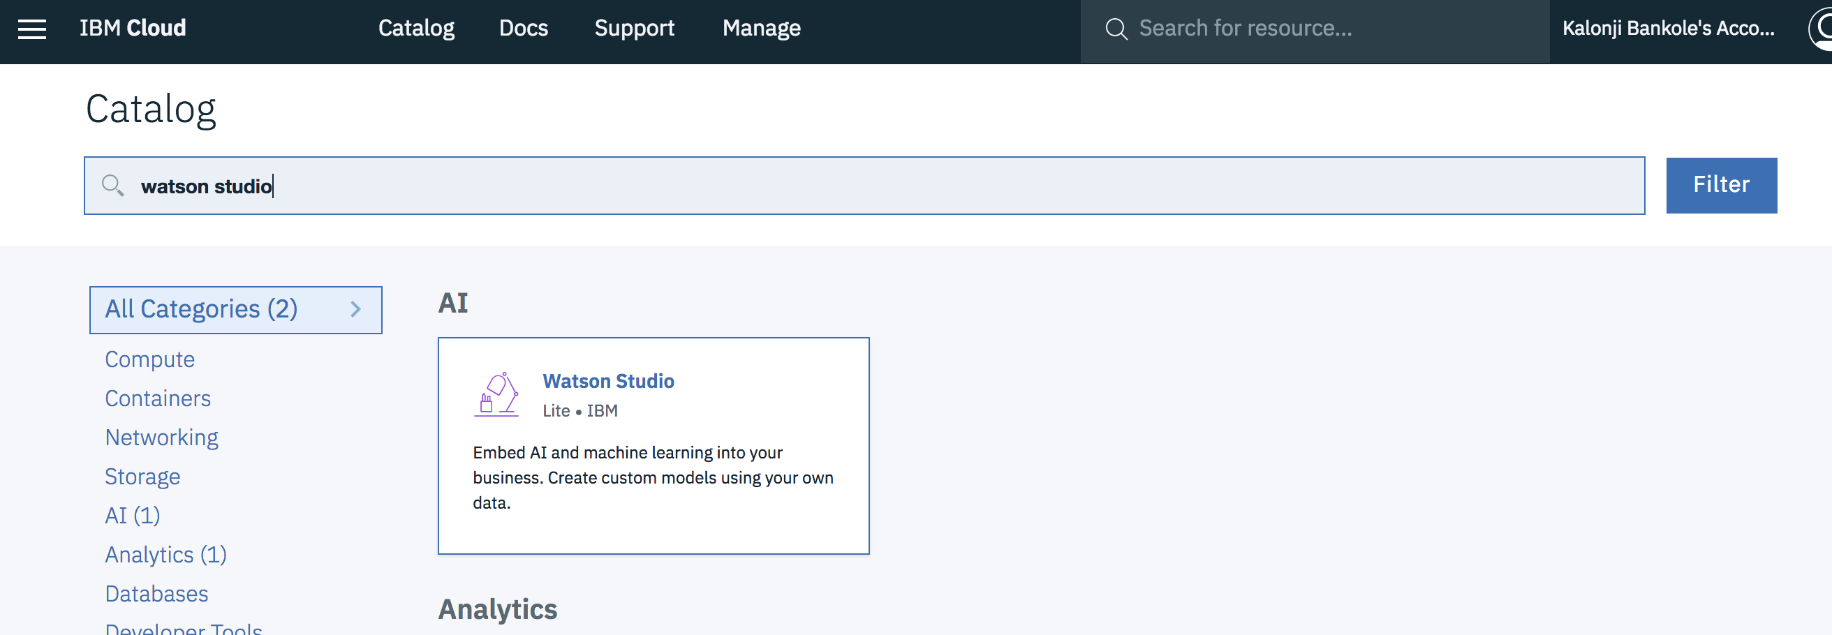This screenshot has height=635, width=1832.
Task: Open Kalonji Bankole's account switcher
Action: [1668, 29]
